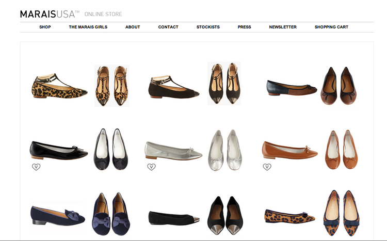The image size is (387, 241).
Task: Click heart icon under black patent flat
Action: pyautogui.click(x=36, y=167)
